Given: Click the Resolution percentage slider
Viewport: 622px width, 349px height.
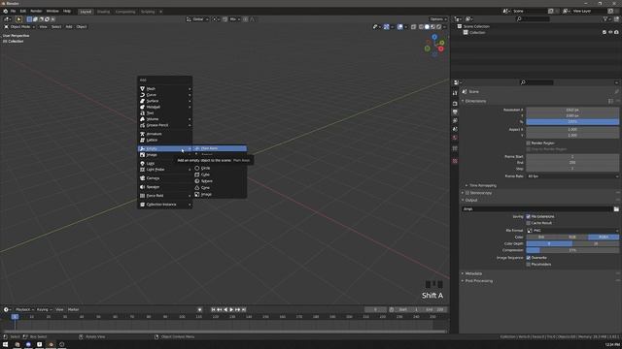Looking at the screenshot, I should 572,122.
